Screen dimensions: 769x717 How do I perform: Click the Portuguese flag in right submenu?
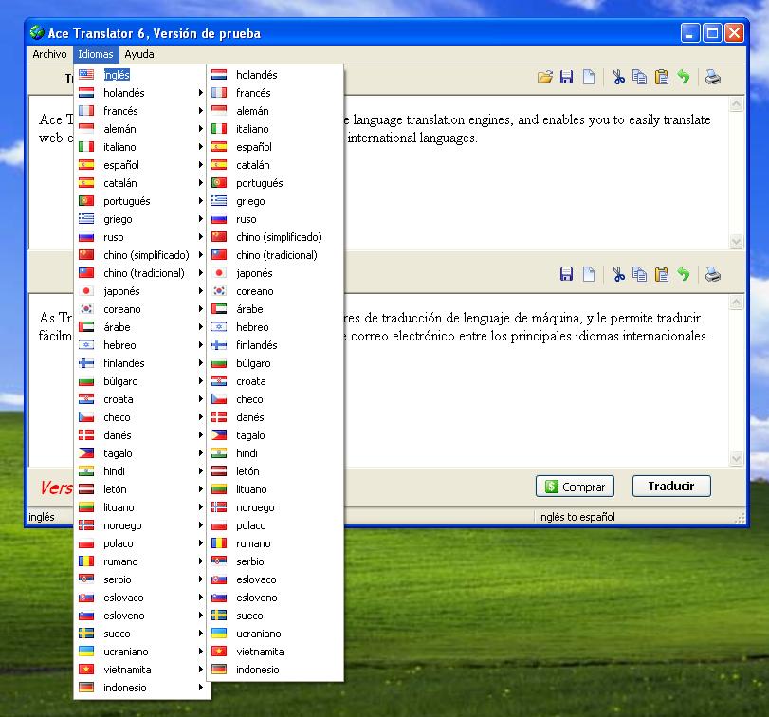pyautogui.click(x=219, y=183)
